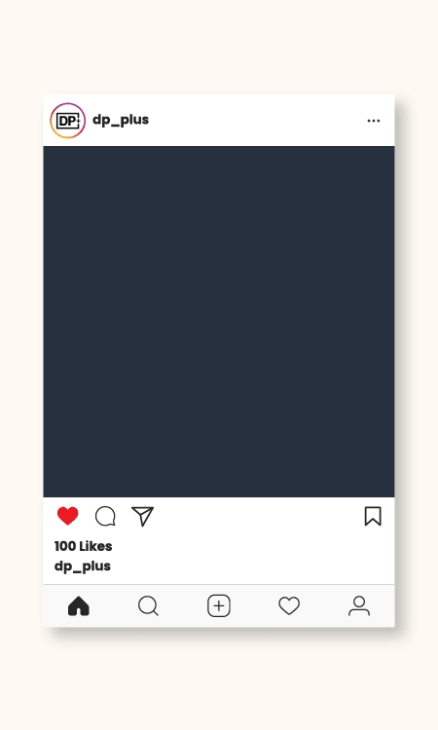The height and width of the screenshot is (730, 438).
Task: Tap the dark navy post image
Action: tap(219, 321)
